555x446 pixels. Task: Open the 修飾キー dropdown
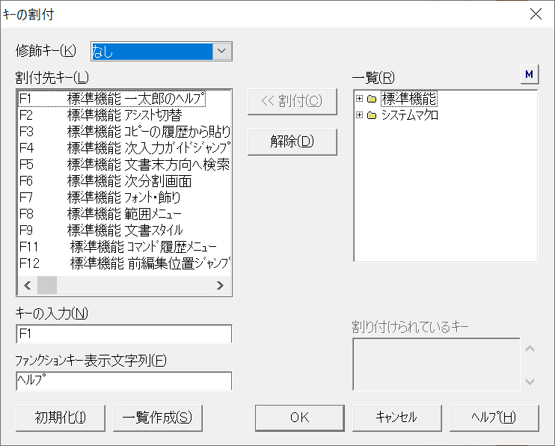point(222,51)
